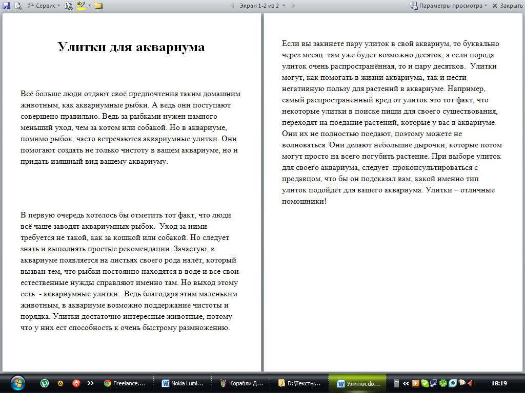This screenshot has height=393, width=525.
Task: Click paragraph starting Всё больше люди отдают
Action: pyautogui.click(x=131, y=127)
